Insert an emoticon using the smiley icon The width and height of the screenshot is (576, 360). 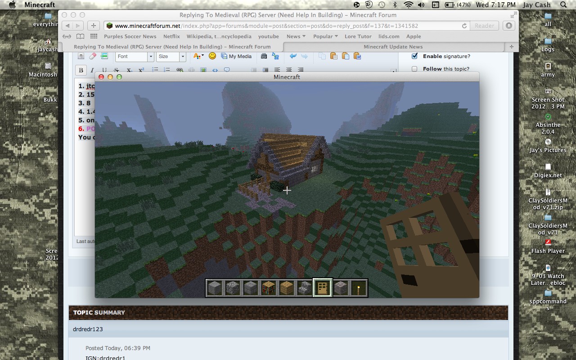(x=212, y=56)
